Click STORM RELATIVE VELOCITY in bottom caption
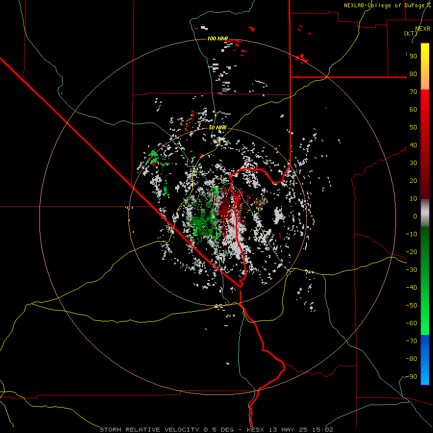433x433 pixels. [x=149, y=430]
